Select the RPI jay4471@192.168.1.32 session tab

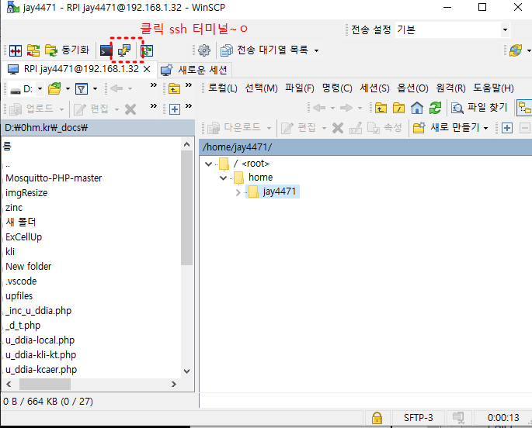[81, 69]
